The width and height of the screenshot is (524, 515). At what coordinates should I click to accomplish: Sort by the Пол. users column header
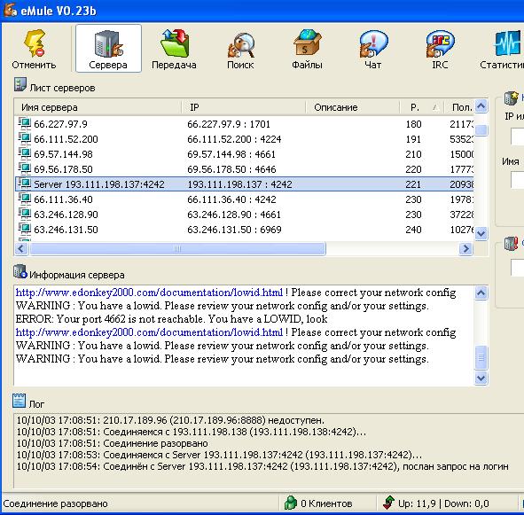point(459,107)
